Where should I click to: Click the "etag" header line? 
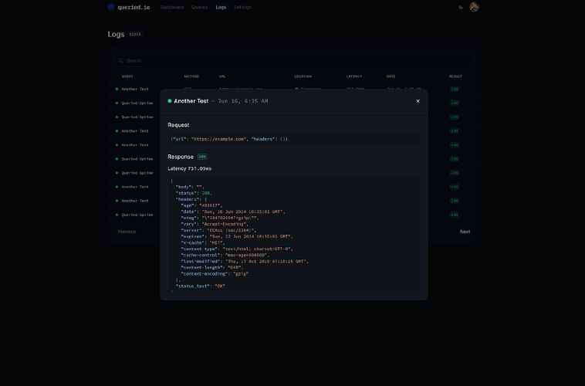click(220, 218)
